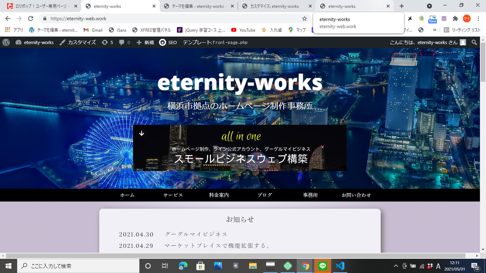Viewport: 486px width, 273px height.
Task: Open the SEO menu in admin bar
Action: (x=168, y=42)
